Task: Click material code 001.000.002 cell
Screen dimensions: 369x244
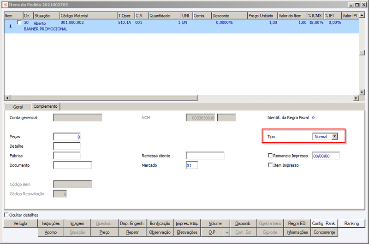Action: (x=72, y=23)
